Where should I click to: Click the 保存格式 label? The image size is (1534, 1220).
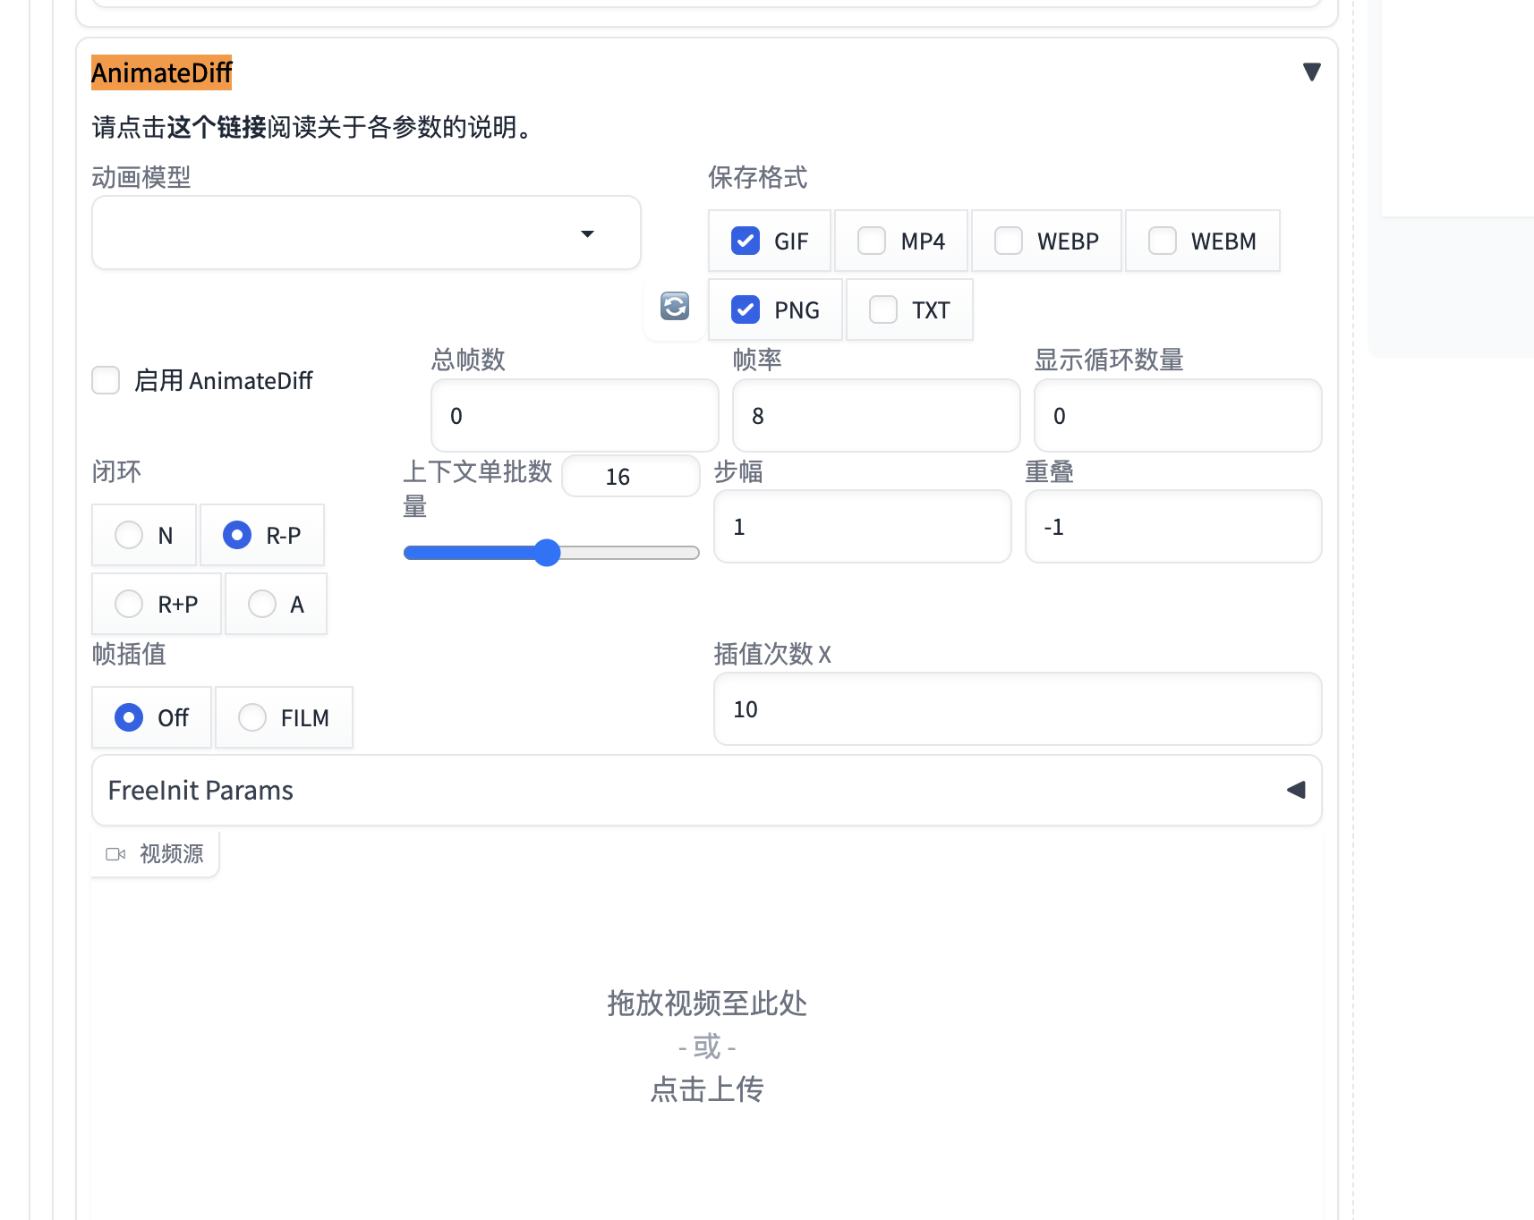pyautogui.click(x=758, y=177)
